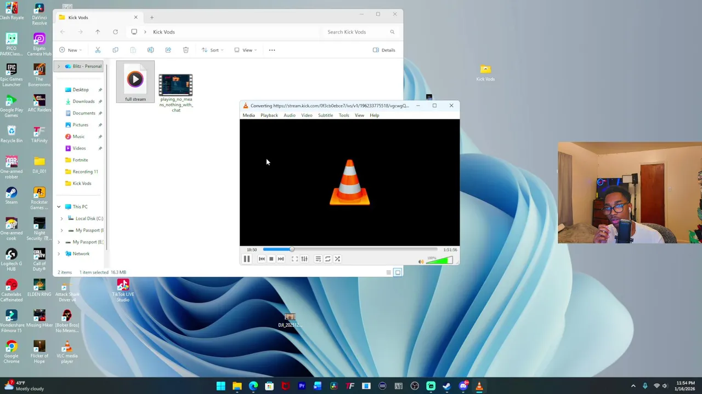Open the Kick Vods desktop folder
Image resolution: width=702 pixels, height=394 pixels.
485,73
